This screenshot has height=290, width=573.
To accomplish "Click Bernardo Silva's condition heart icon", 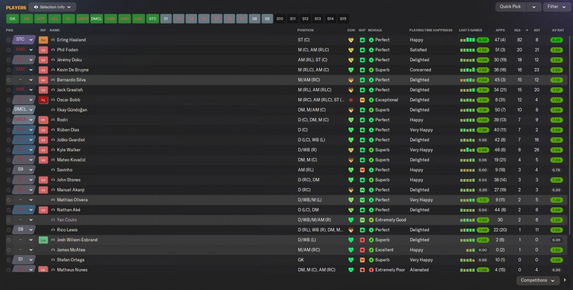I will pyautogui.click(x=351, y=80).
